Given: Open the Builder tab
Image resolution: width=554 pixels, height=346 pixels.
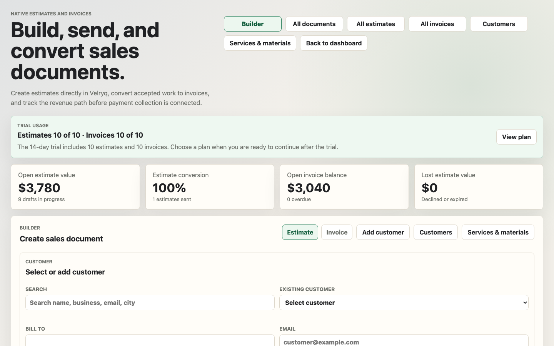Looking at the screenshot, I should click(x=252, y=24).
